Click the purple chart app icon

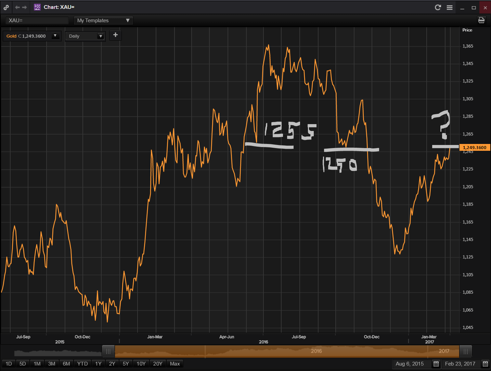coord(37,7)
